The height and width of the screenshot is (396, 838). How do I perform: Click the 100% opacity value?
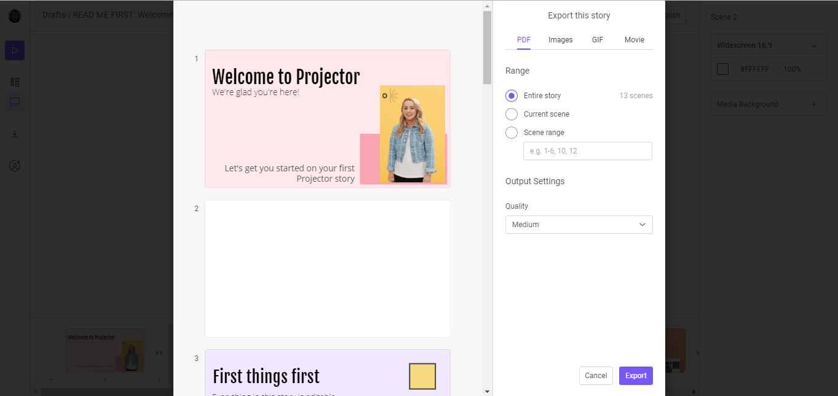792,69
